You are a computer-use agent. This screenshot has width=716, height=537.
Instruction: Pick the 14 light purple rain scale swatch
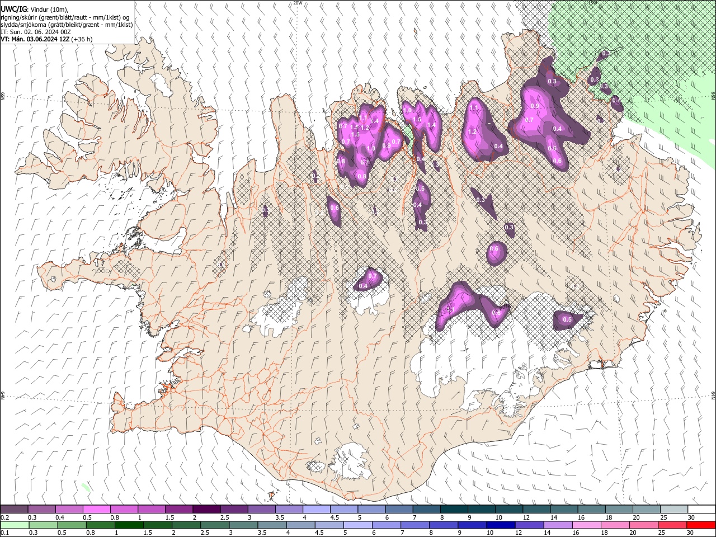coord(557,525)
